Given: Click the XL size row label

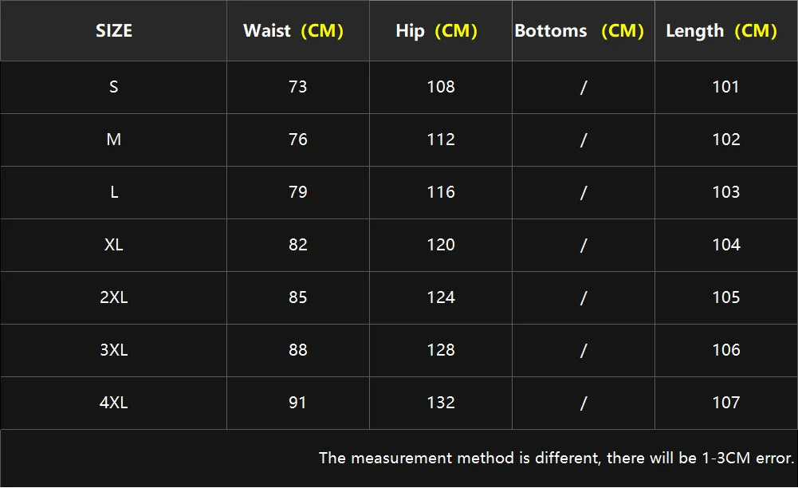Looking at the screenshot, I should [x=114, y=245].
